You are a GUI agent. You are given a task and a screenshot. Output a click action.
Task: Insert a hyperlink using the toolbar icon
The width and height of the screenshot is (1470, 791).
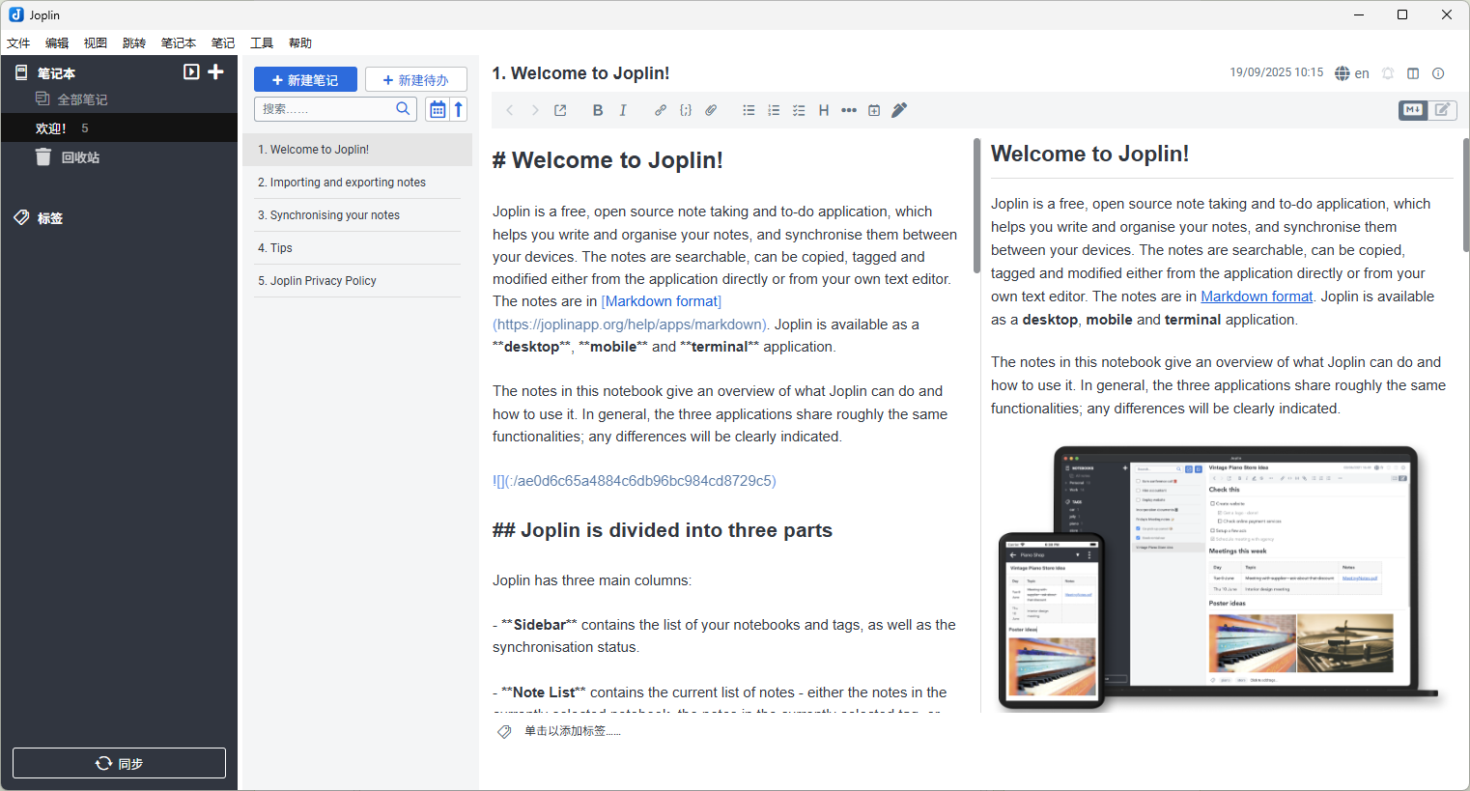661,109
